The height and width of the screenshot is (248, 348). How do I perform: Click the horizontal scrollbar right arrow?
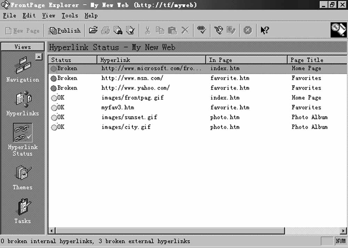point(343,231)
